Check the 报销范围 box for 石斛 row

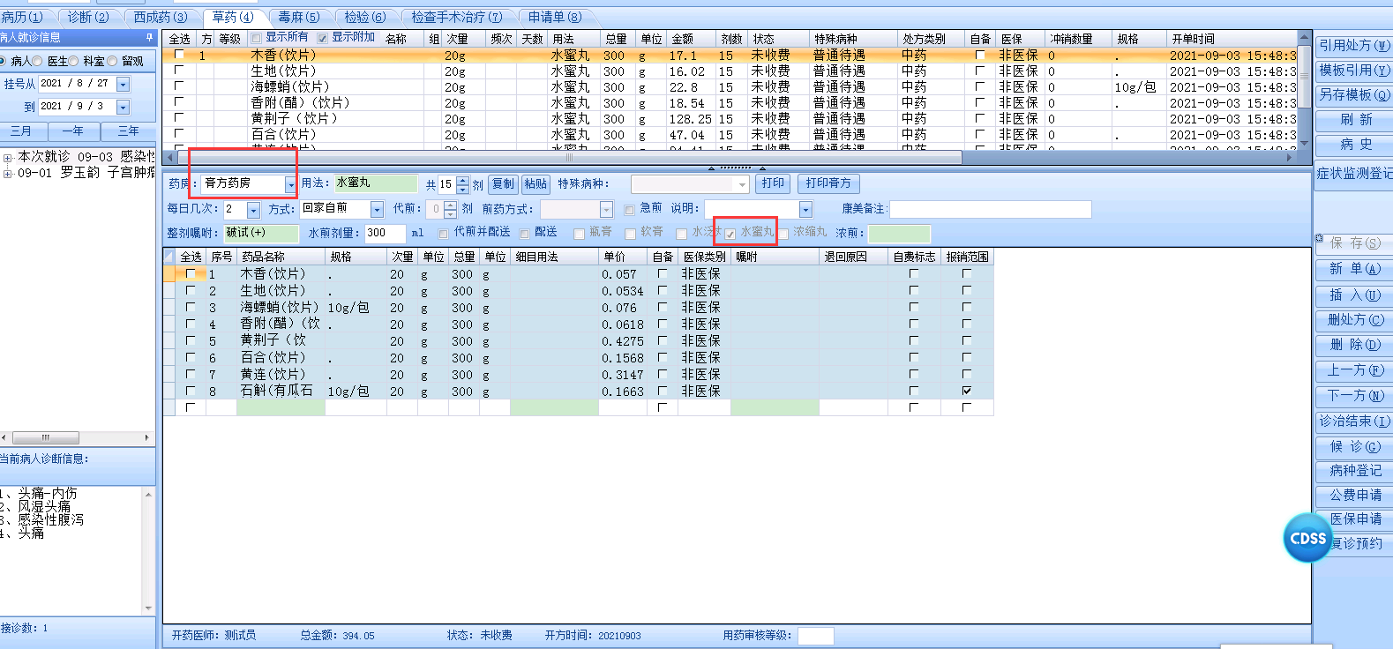point(967,391)
